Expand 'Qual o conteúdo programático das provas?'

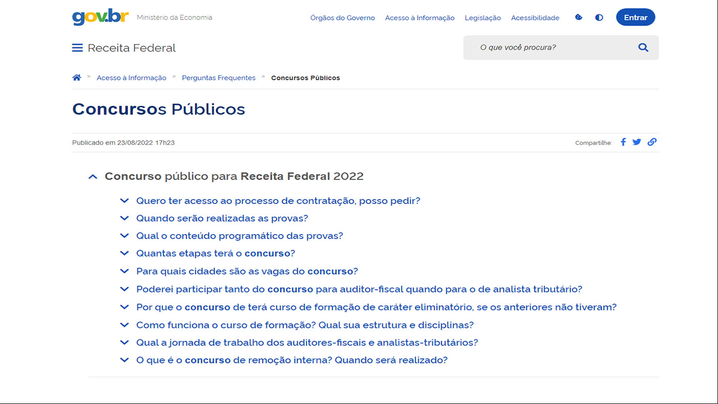[x=231, y=236]
